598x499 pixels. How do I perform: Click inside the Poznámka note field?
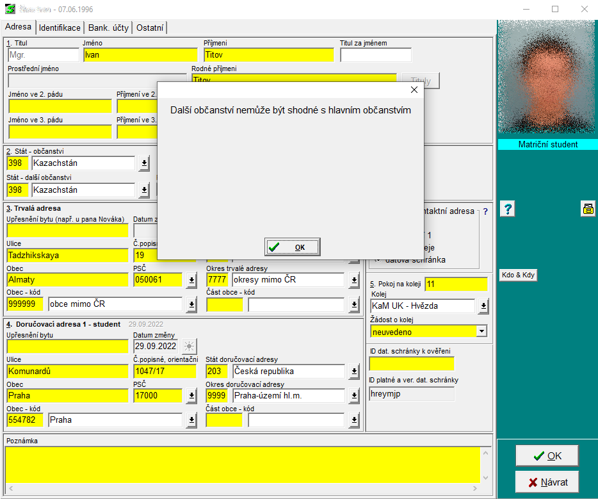242,464
